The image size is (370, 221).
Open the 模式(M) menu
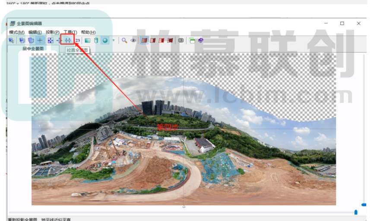[17, 32]
